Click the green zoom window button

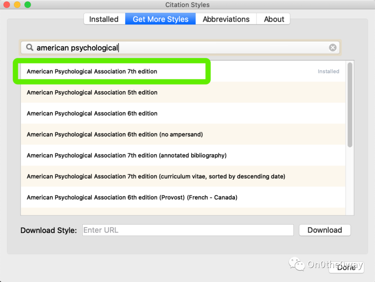(28, 5)
